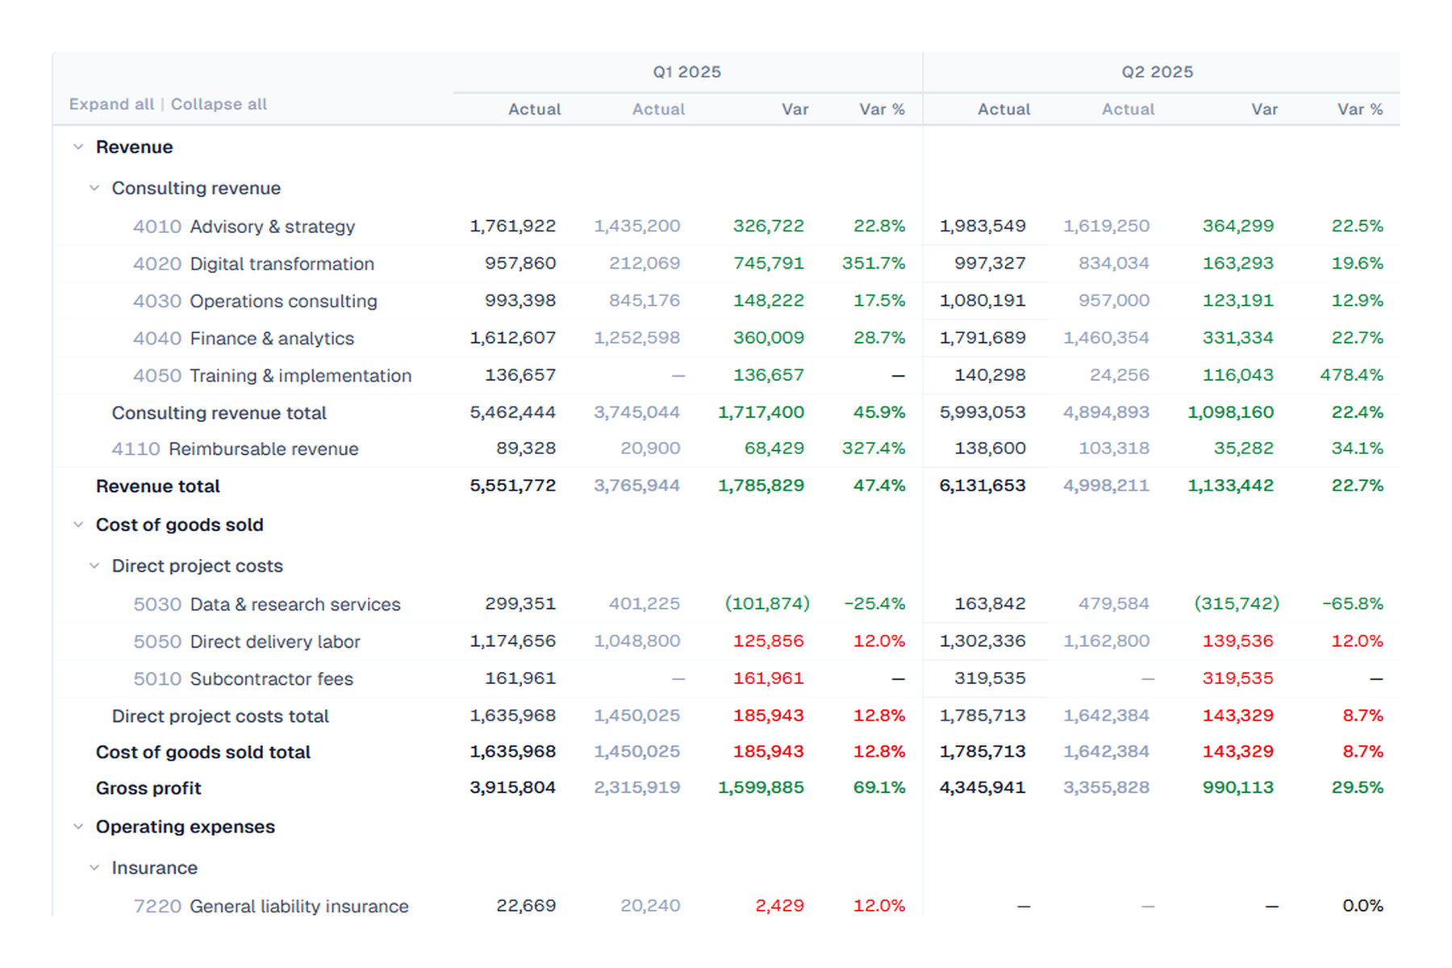This screenshot has height=968, width=1452.
Task: Click the Expand all link
Action: pos(111,104)
